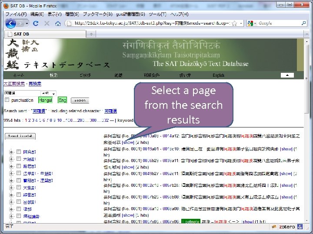This screenshot has width=313, height=234.
Task: Open the 編集(E) menu
Action: point(37,14)
